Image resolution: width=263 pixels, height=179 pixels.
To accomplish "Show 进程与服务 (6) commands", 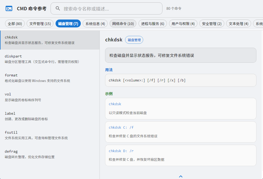I will [x=153, y=24].
